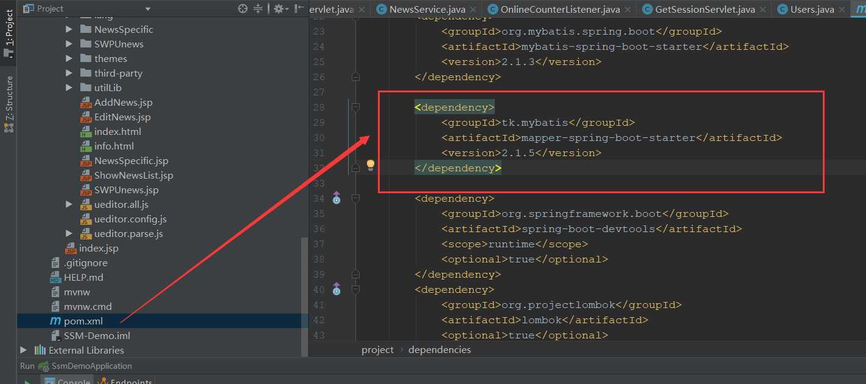
Task: Click the mapper-spring-boot-starter artifactId text
Action: (608, 138)
